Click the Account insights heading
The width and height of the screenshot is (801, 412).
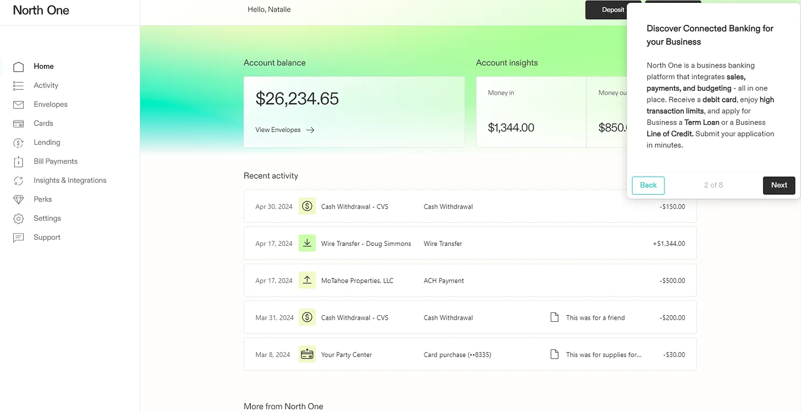507,63
